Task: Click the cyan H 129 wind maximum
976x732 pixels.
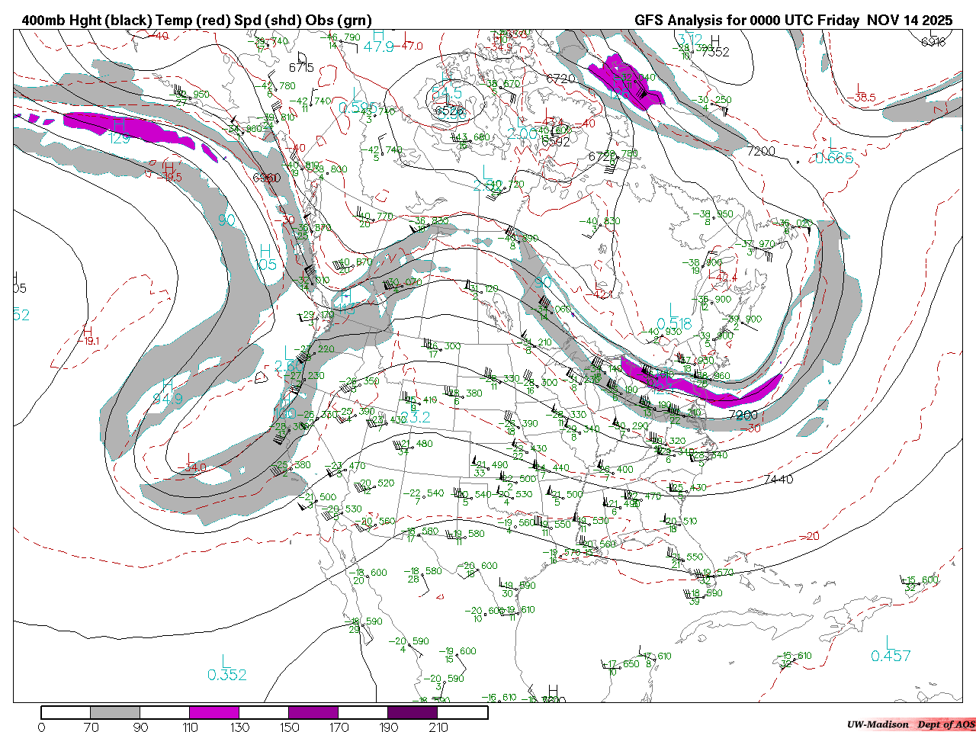Action: [119, 131]
